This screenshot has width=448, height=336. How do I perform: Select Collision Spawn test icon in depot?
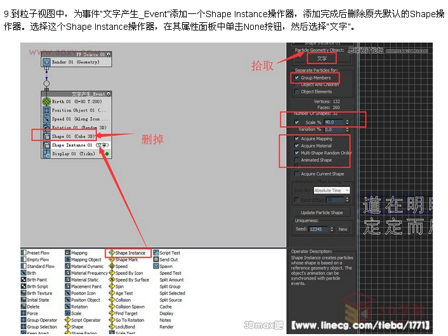(x=112, y=307)
